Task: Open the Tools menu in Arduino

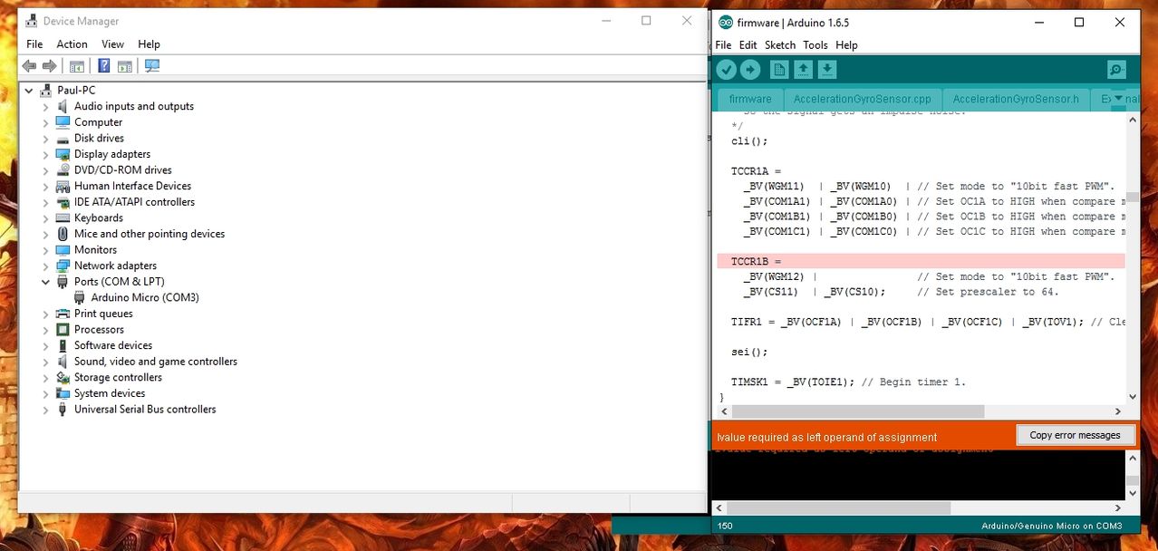Action: [815, 44]
